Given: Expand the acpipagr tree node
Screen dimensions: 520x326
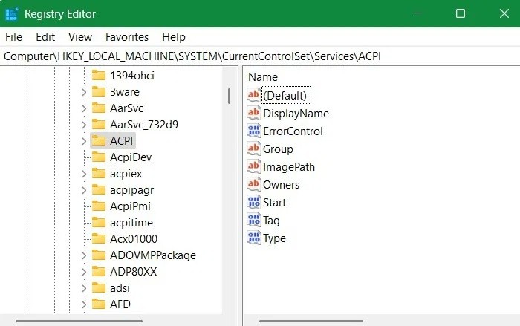Looking at the screenshot, I should tap(84, 189).
